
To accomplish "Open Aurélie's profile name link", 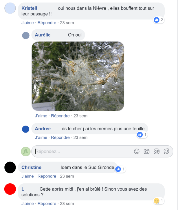I will pos(43,35).
